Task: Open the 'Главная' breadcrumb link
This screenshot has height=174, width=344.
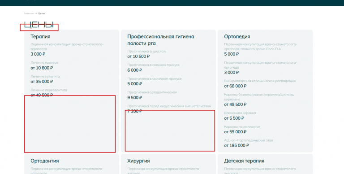Action: (x=29, y=13)
